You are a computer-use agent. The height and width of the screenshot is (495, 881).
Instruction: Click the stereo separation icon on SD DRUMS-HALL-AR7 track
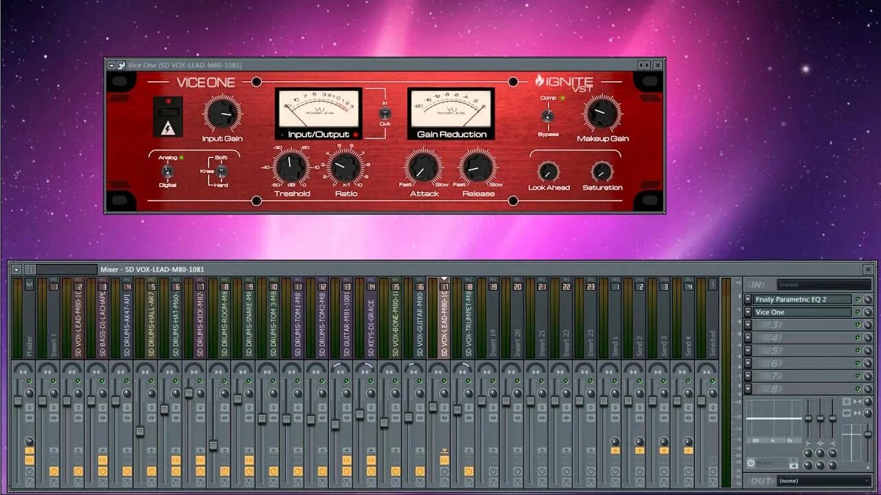click(x=151, y=418)
